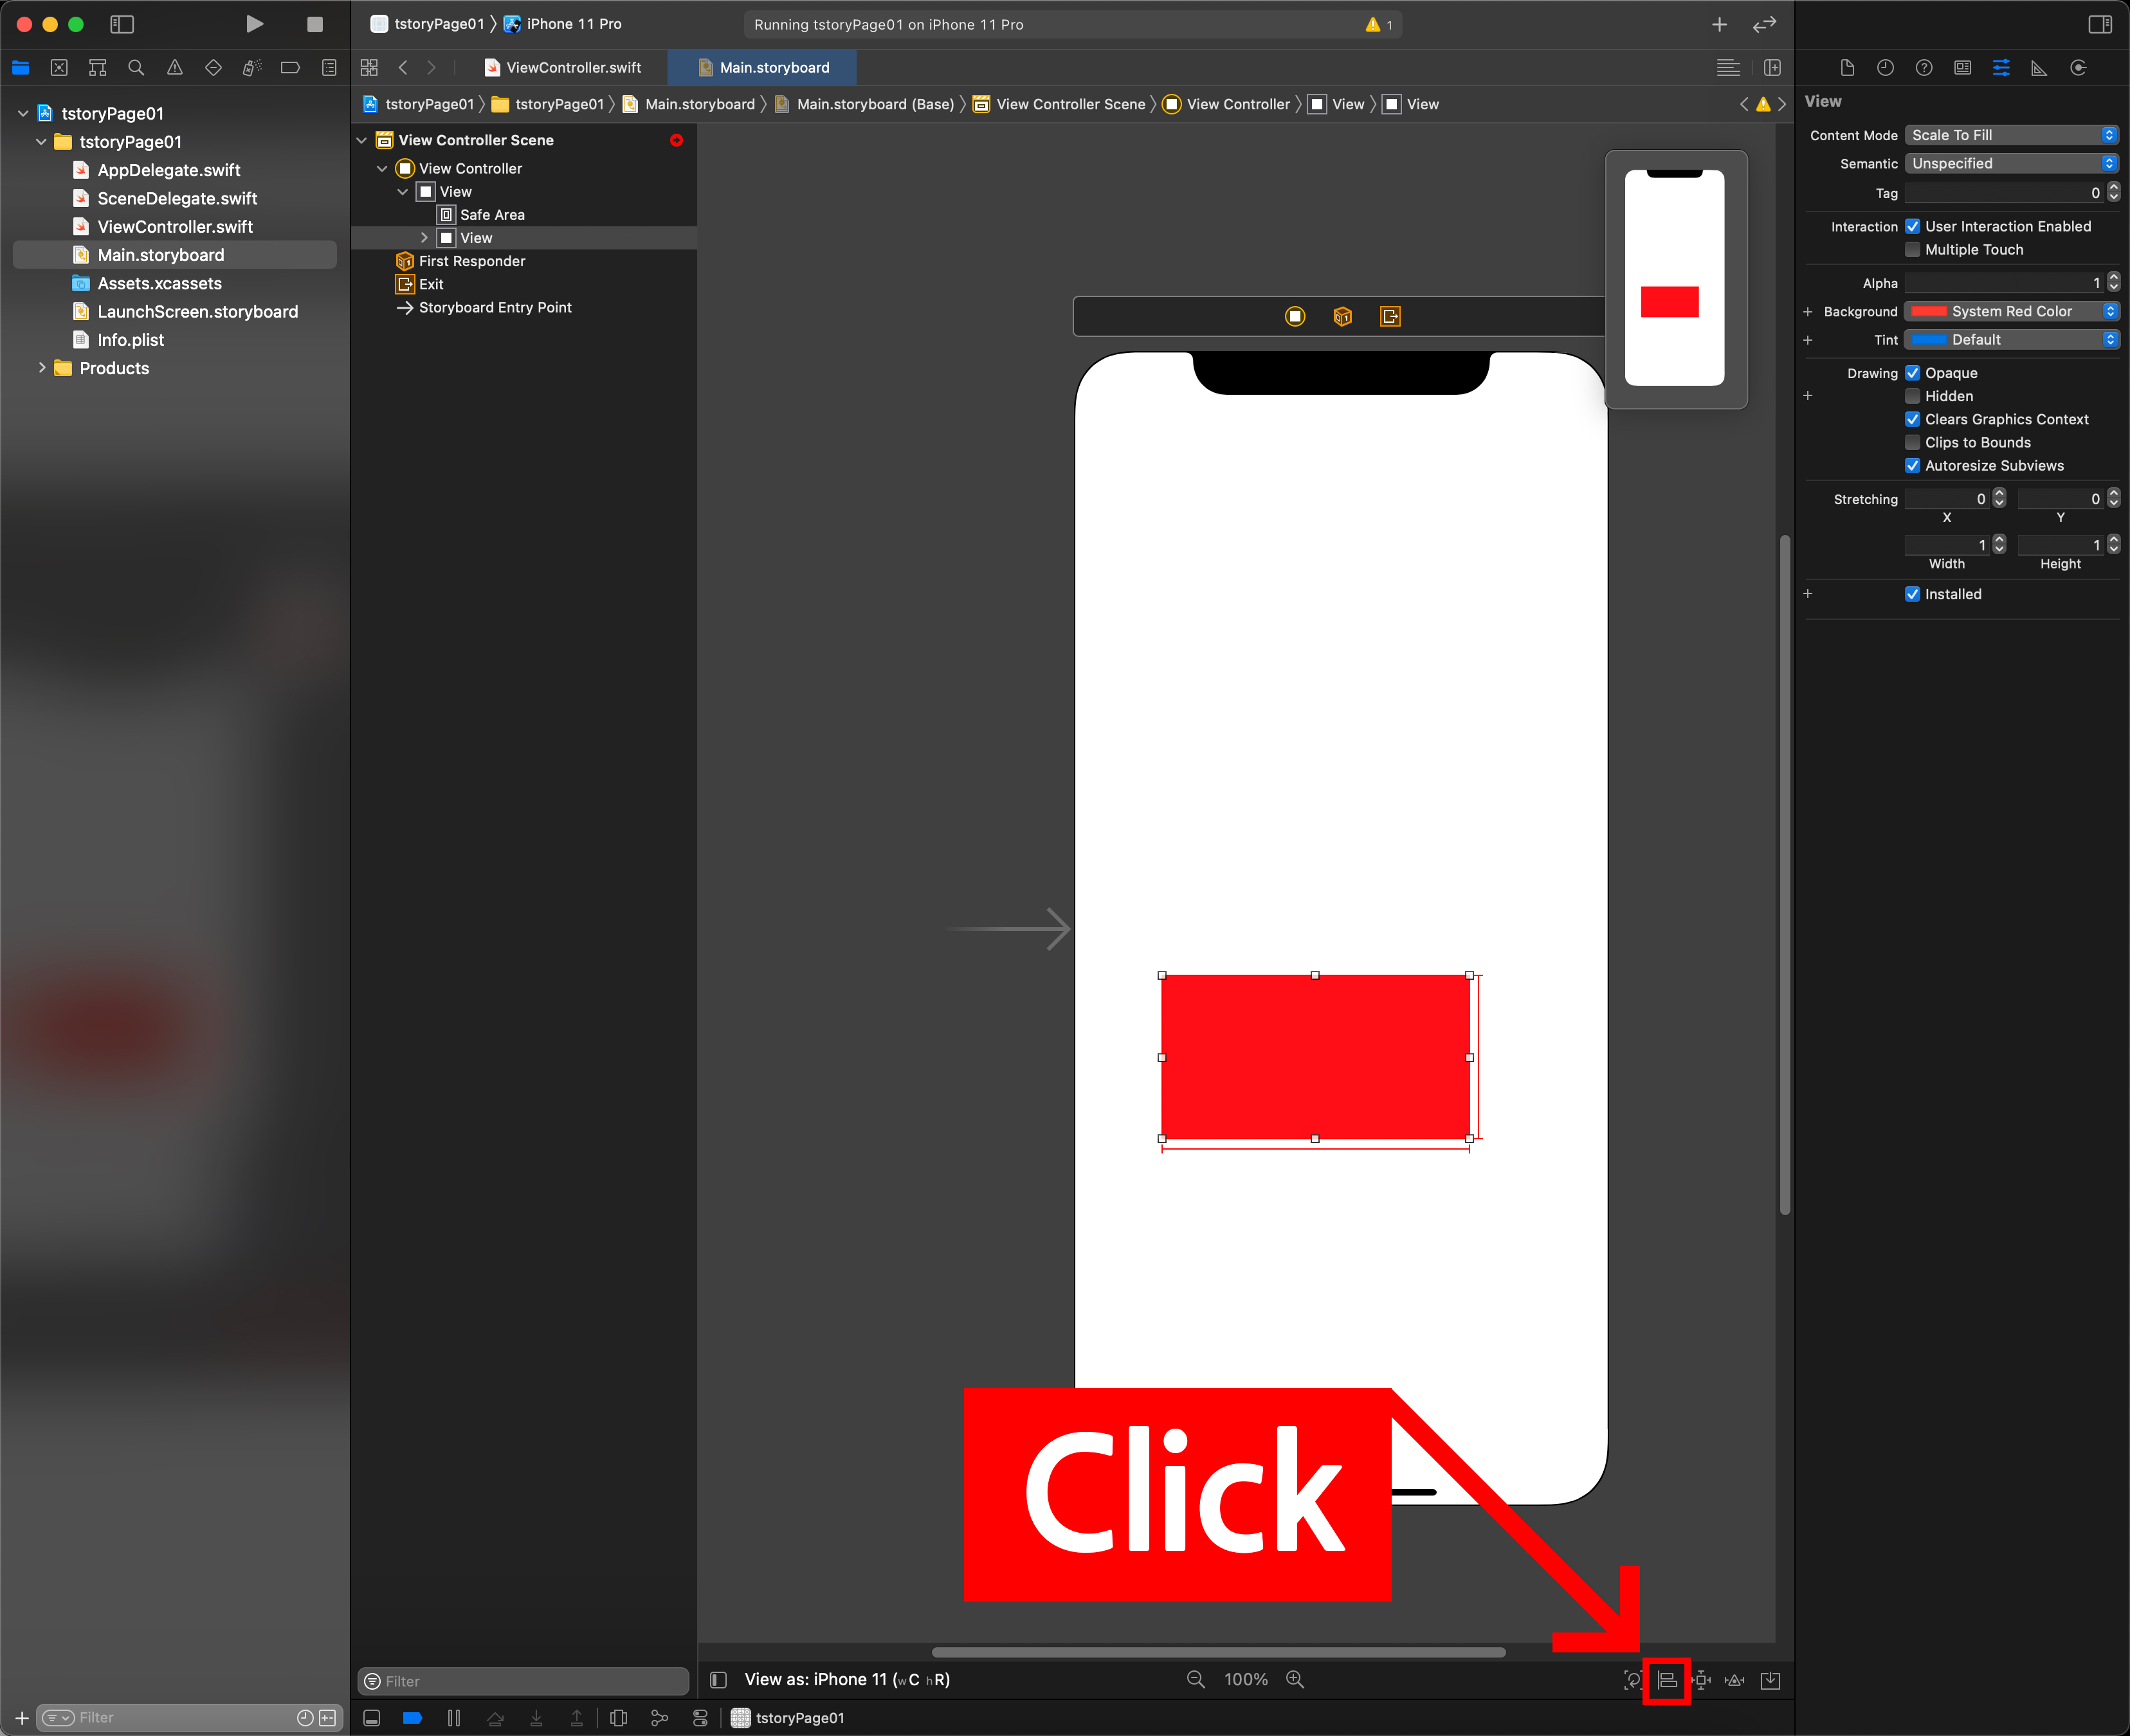The height and width of the screenshot is (1736, 2130).
Task: Toggle Clips to Bounds checkbox
Action: tap(1912, 443)
